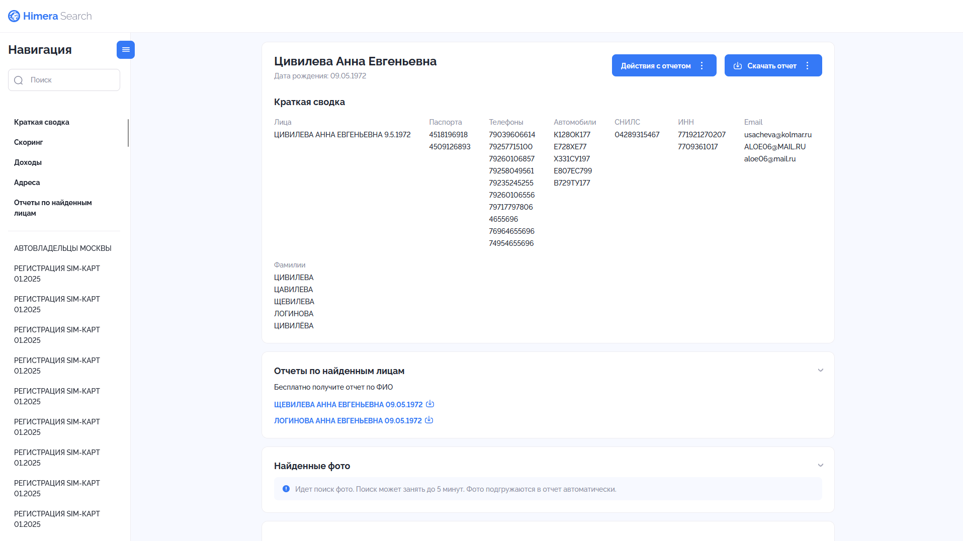Open ЛОГИНОВА АННА ЕВГЕНЬЕВНА report link
This screenshot has height=541, width=963.
[347, 421]
